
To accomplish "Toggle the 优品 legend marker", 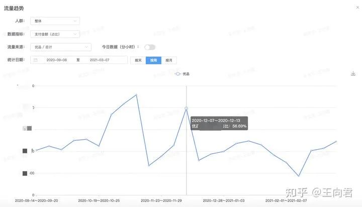I will pos(177,74).
